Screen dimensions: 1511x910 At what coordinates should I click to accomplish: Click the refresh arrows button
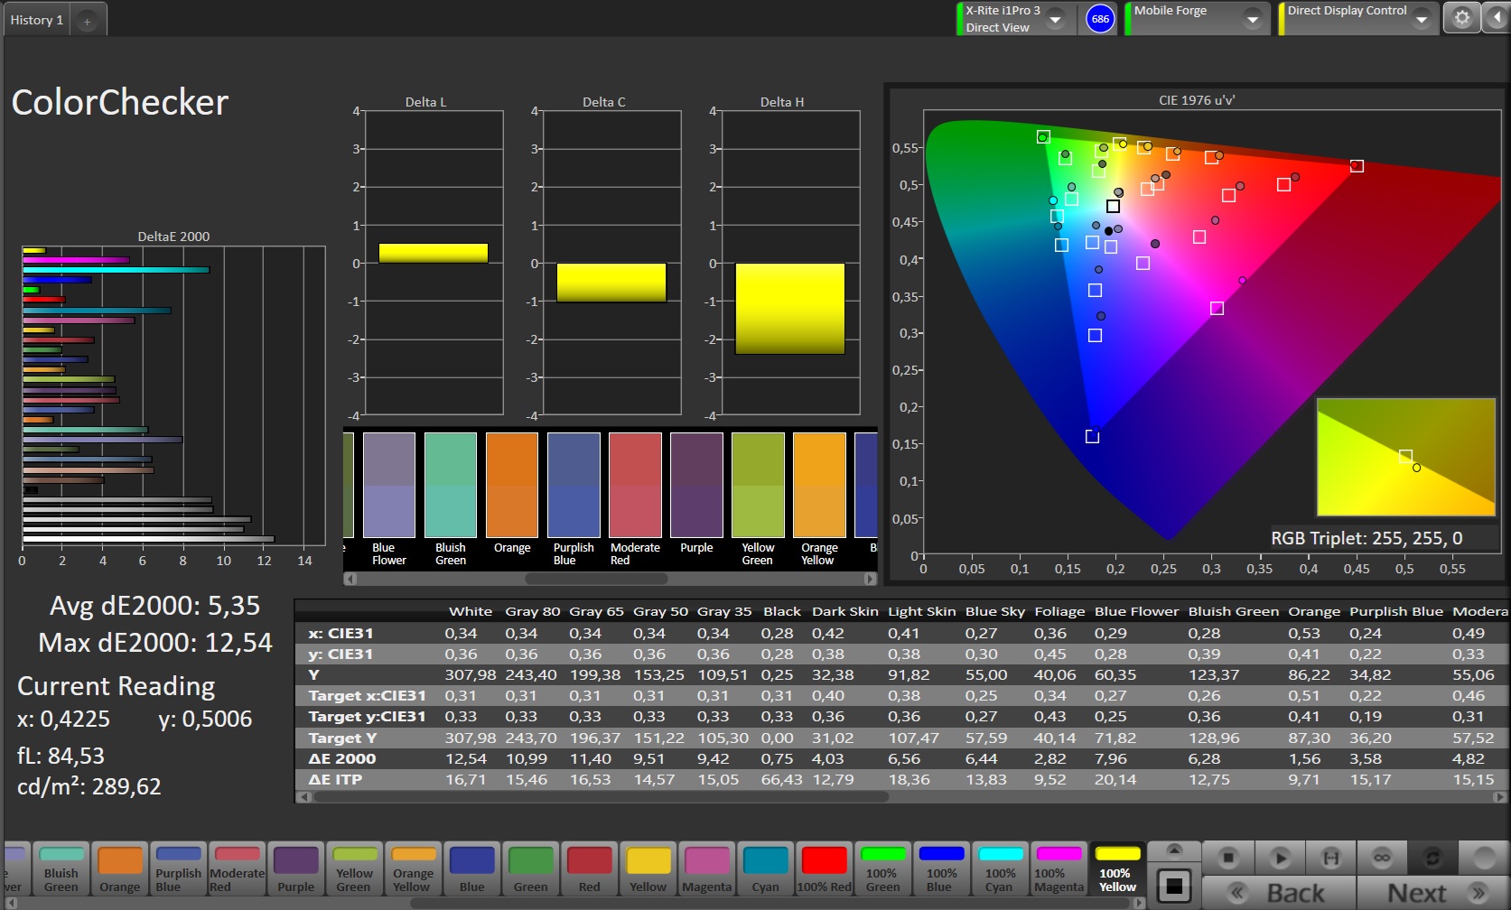coord(1432,857)
